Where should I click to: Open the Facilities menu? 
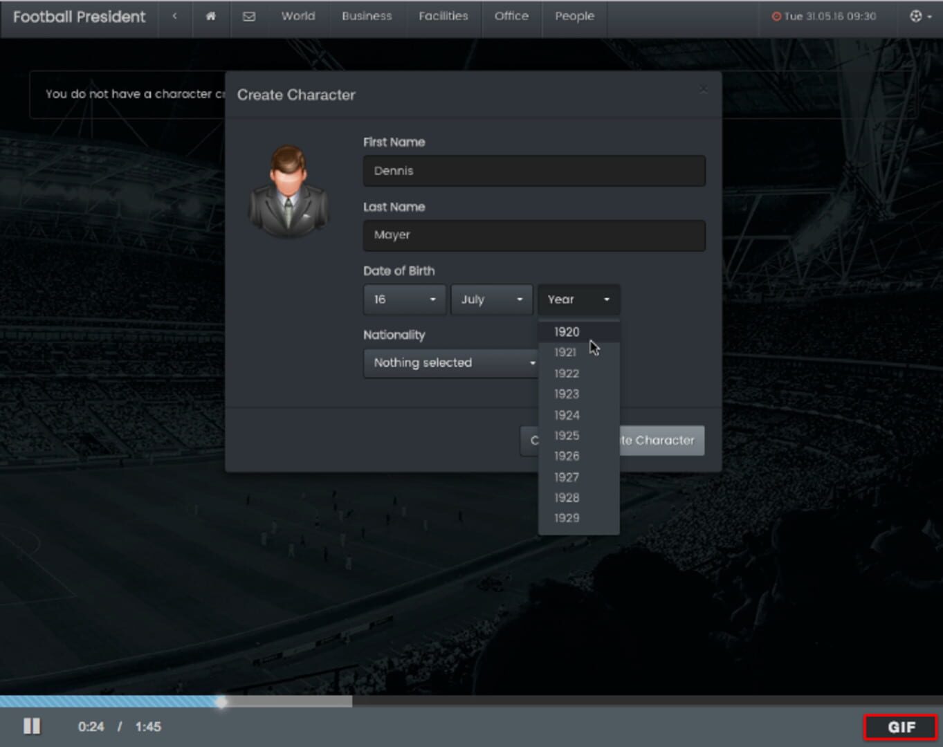point(443,16)
